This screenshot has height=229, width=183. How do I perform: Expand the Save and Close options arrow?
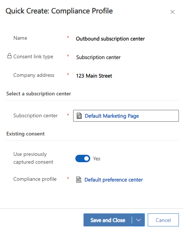pyautogui.click(x=138, y=220)
